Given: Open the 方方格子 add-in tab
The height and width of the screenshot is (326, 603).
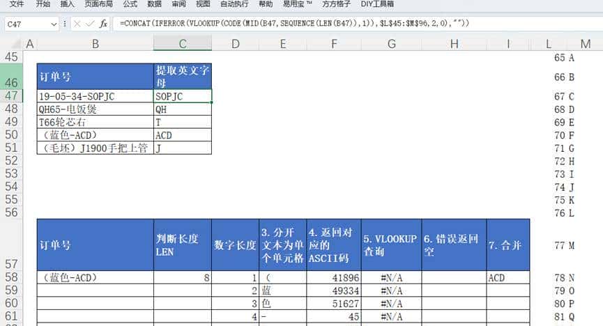Looking at the screenshot, I should pos(336,4).
